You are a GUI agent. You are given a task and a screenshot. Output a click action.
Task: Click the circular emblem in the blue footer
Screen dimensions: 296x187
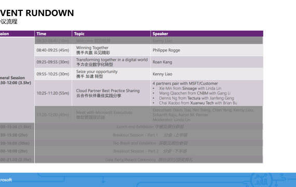262,180
